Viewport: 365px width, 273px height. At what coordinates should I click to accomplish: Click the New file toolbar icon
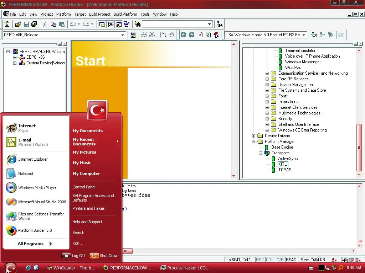click(x=7, y=24)
